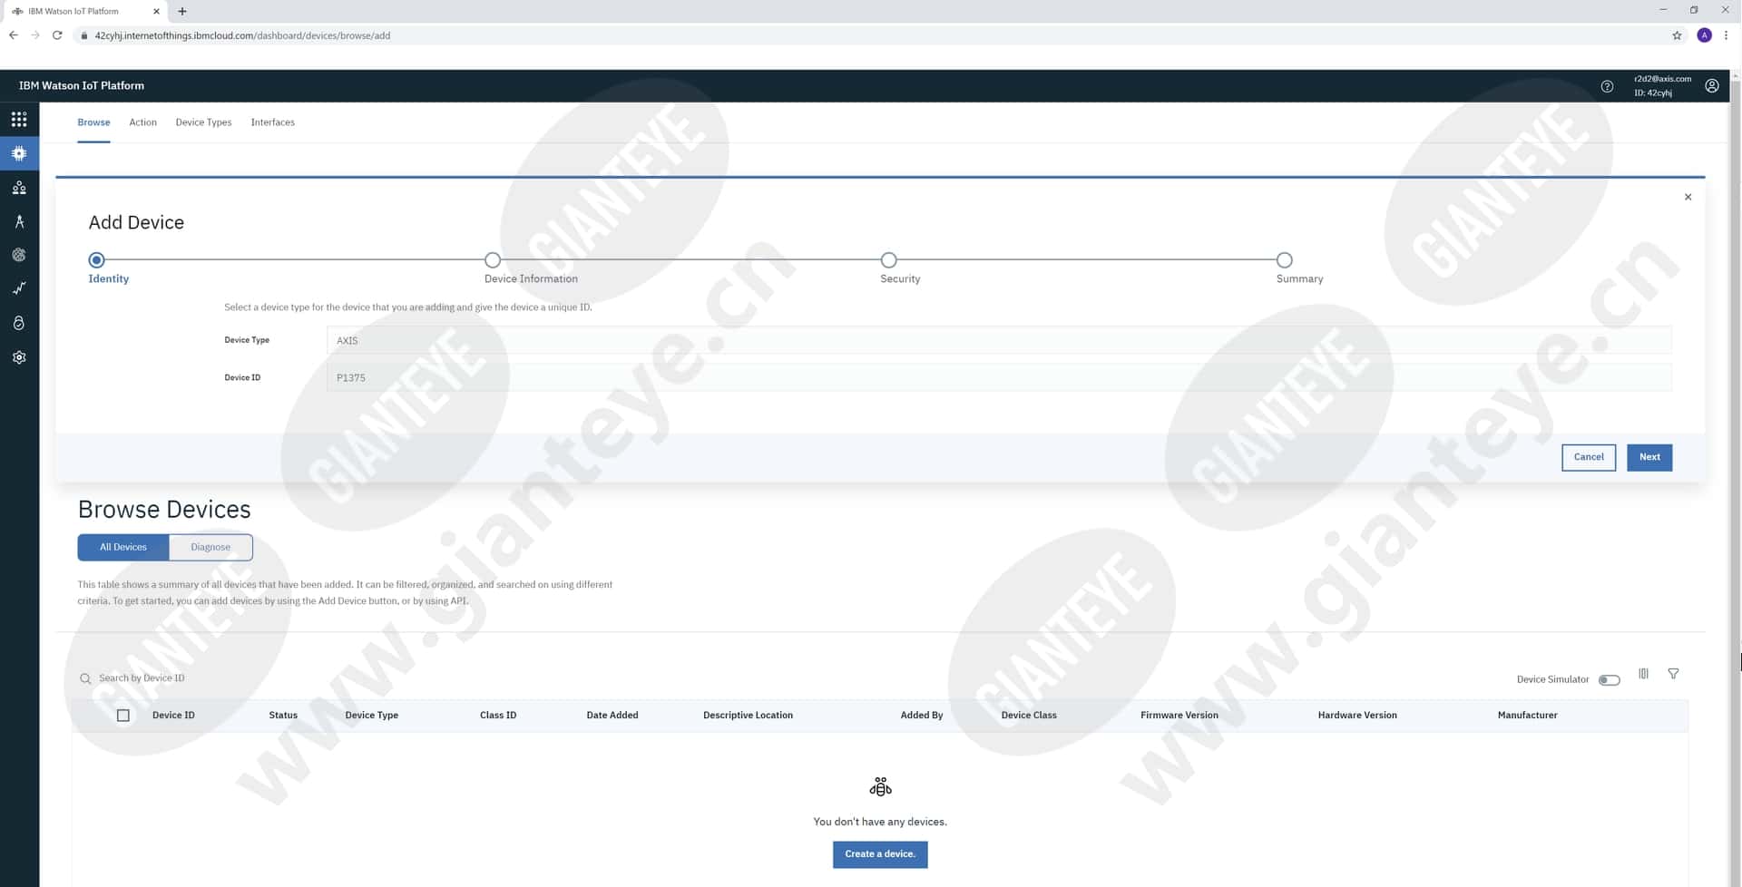
Task: Click the Next button
Action: coord(1649,457)
